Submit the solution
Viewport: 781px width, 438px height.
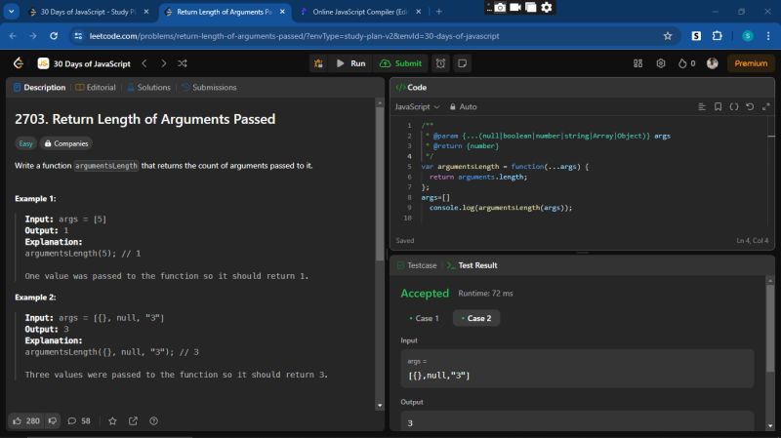pyautogui.click(x=400, y=63)
